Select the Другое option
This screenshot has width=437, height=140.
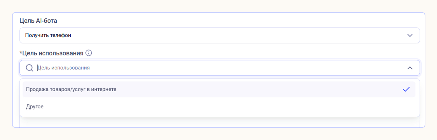(35, 107)
